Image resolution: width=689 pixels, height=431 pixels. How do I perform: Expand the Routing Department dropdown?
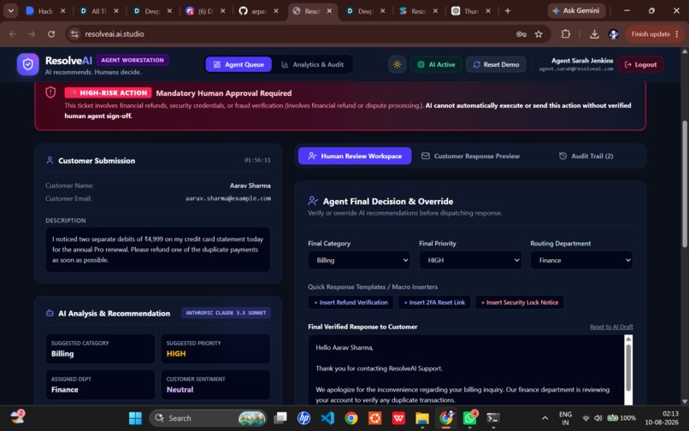[x=581, y=260]
